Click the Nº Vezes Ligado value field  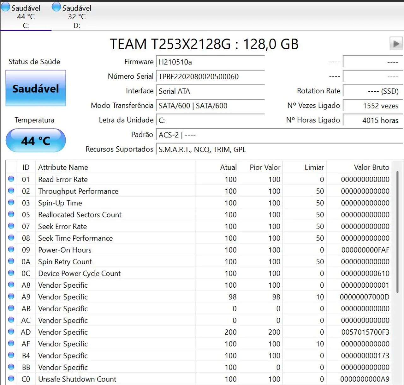tap(373, 106)
